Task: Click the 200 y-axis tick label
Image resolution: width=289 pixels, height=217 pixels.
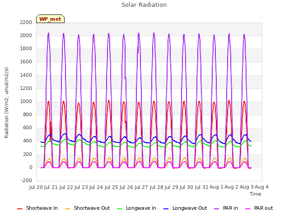Action: [28, 155]
